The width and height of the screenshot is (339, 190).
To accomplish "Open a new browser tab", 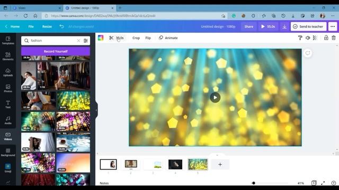I will click(120, 8).
